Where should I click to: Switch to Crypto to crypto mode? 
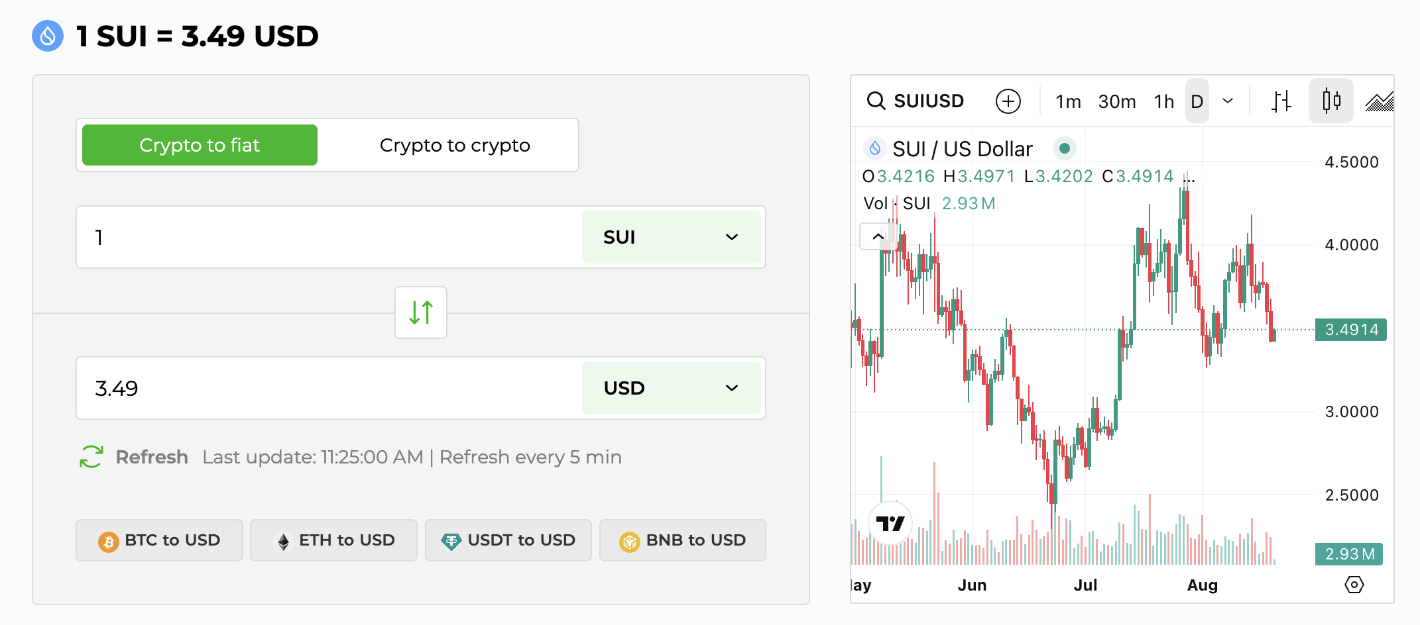pyautogui.click(x=455, y=145)
